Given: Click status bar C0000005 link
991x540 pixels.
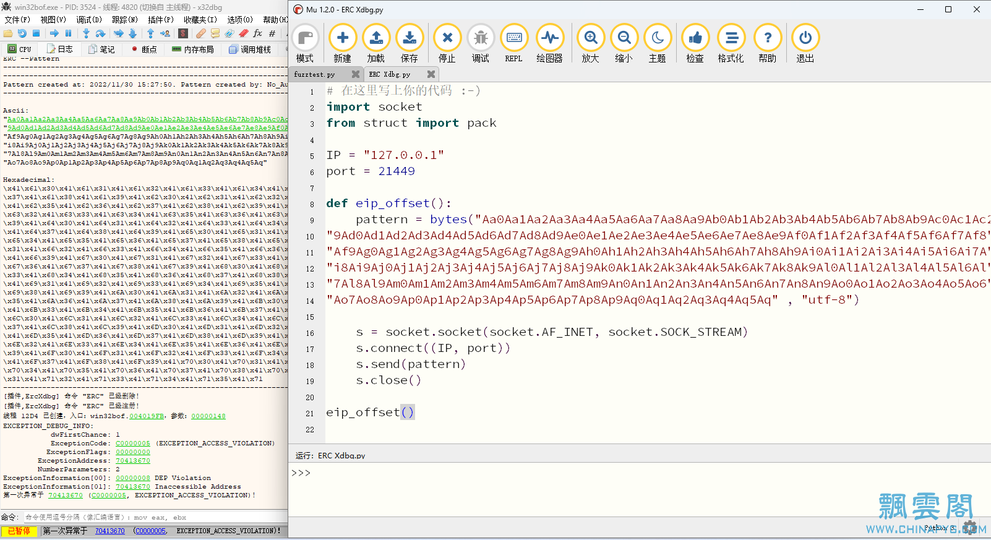Looking at the screenshot, I should pyautogui.click(x=151, y=531).
